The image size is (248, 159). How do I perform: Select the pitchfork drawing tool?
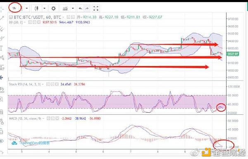pyautogui.click(x=2, y=28)
